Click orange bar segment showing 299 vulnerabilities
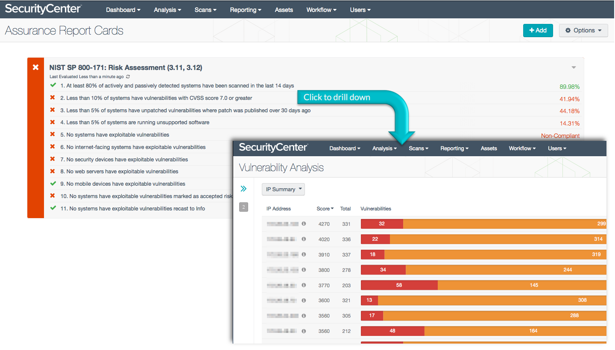Screen dimensions: 615x350 click(505, 224)
